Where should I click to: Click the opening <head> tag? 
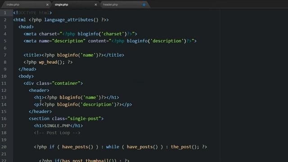click(26, 27)
